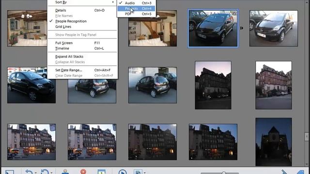The image size is (310, 174).
Task: Click the Add Event calendar icon
Action: tap(101, 172)
